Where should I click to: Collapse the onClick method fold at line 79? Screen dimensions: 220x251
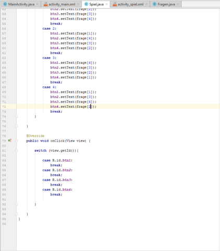[x=16, y=141]
